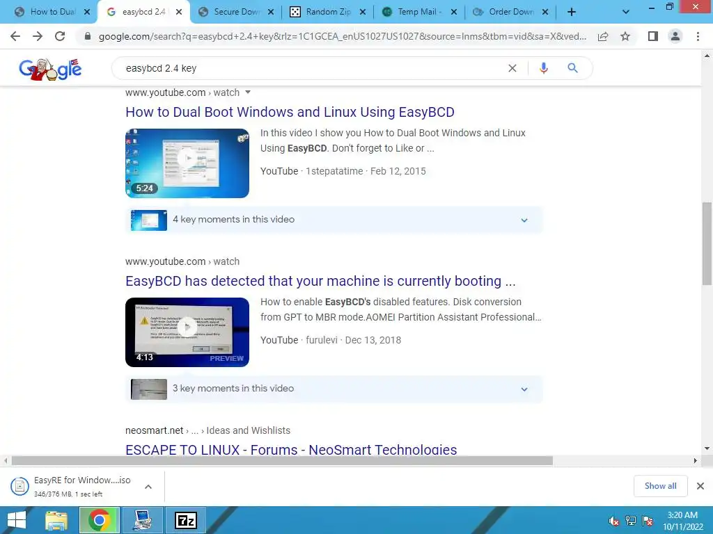Close the downloads bar
713x534 pixels.
pos(700,486)
